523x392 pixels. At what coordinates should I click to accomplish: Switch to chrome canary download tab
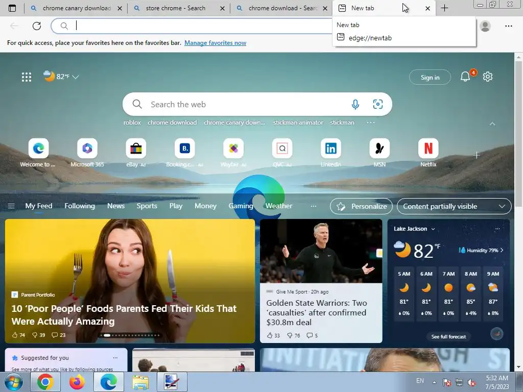(x=76, y=8)
